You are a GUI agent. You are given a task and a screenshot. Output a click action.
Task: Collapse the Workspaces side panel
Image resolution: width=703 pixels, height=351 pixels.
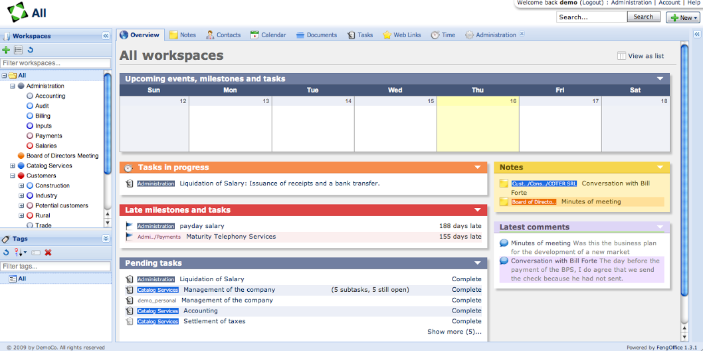point(106,36)
